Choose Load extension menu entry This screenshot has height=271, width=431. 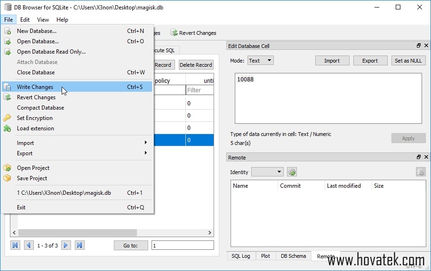pyautogui.click(x=77, y=128)
